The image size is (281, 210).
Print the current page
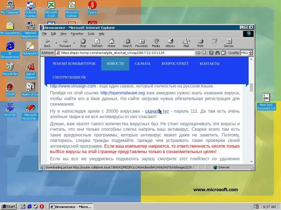coord(200,43)
